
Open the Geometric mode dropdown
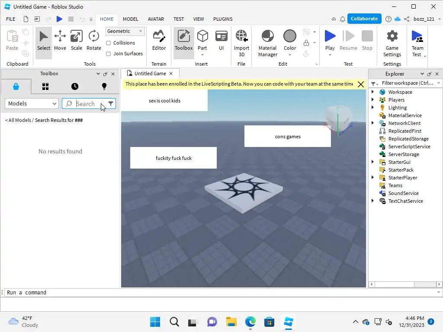pos(125,31)
